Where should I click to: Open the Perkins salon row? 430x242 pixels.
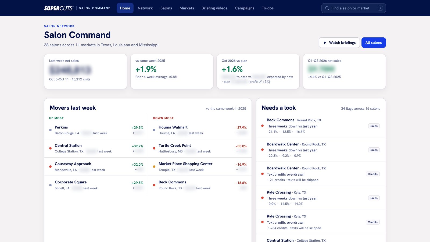(x=96, y=130)
